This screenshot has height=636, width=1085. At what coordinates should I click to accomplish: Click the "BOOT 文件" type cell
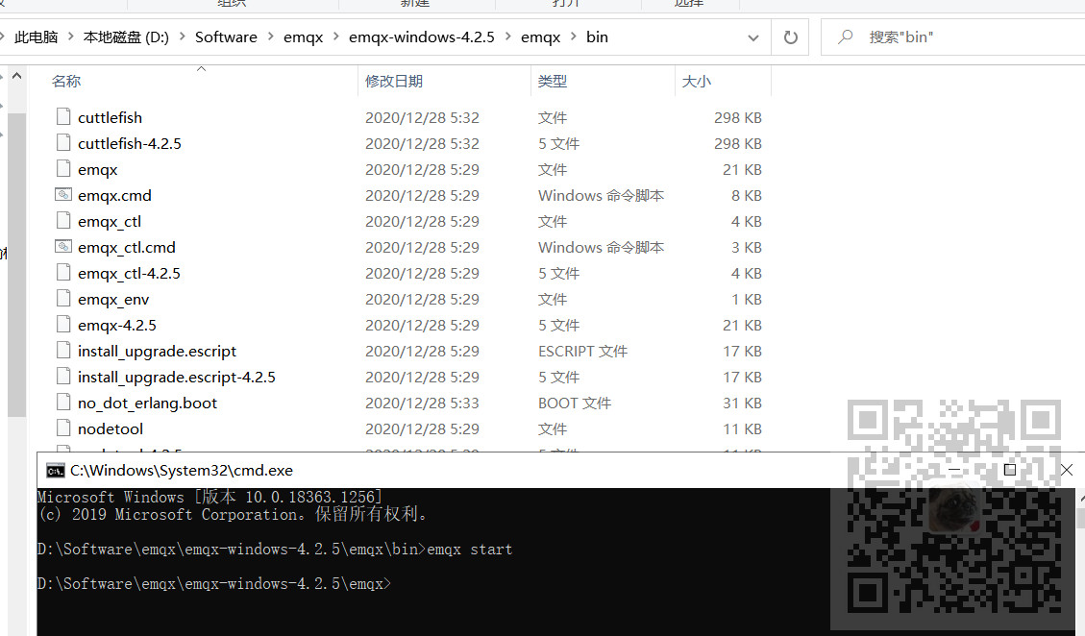tap(575, 403)
